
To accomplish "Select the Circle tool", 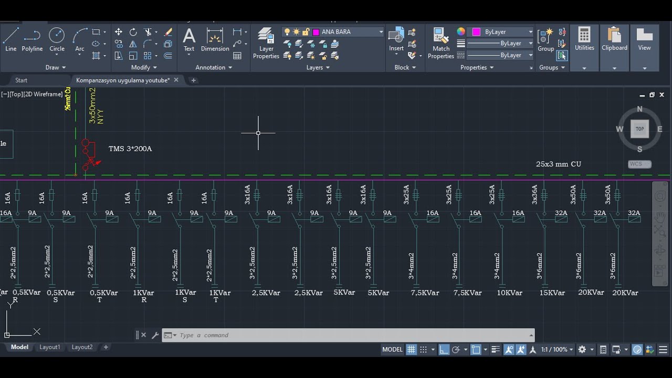I will click(57, 39).
